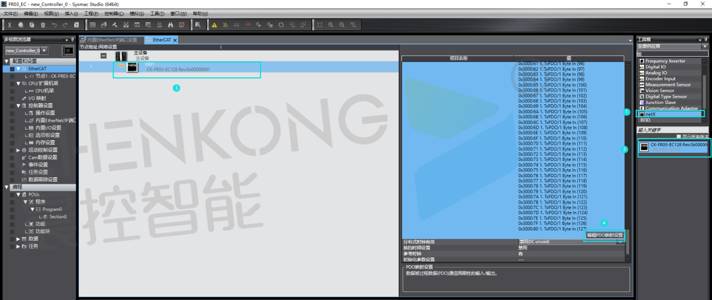This screenshot has height=300, width=712.
Task: Click the zoom in magnifier icon
Action: tap(331, 25)
